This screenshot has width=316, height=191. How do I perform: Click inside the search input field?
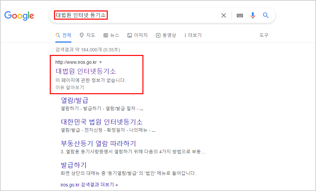(131, 15)
